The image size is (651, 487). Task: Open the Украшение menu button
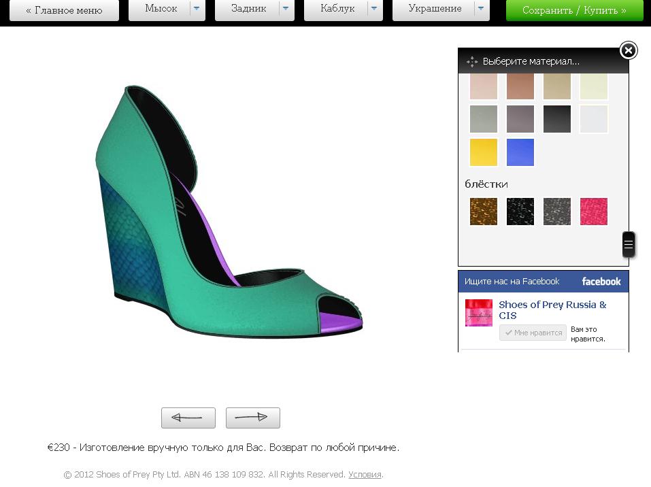434,9
